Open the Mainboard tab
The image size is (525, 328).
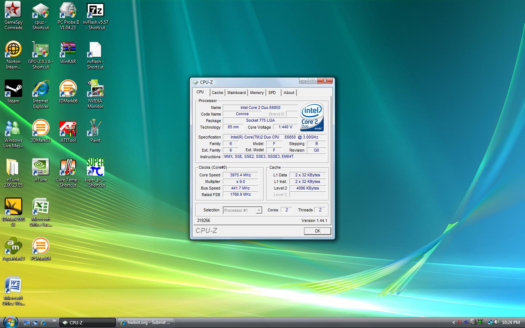click(237, 93)
